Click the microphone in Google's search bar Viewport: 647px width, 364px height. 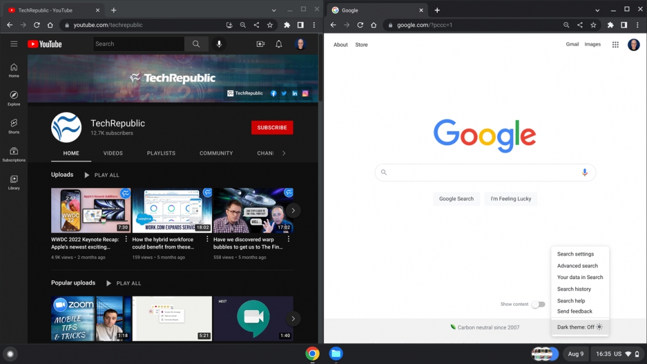point(585,172)
